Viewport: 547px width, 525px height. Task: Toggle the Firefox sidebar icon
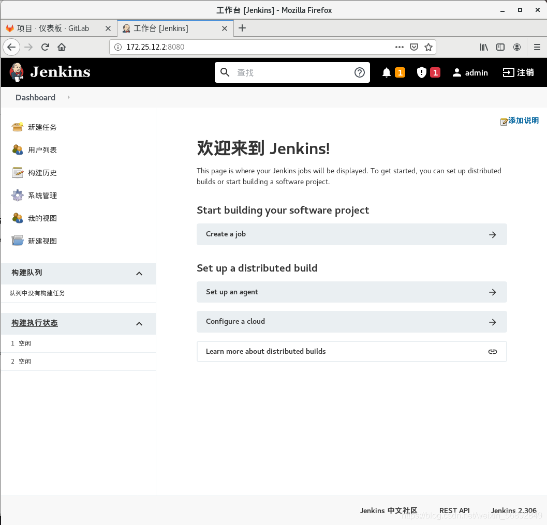tap(500, 47)
